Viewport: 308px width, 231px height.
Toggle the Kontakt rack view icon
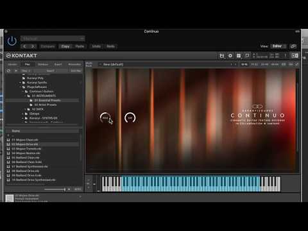(x=239, y=56)
